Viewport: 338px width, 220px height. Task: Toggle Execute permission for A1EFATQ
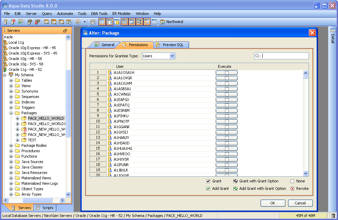coord(227,105)
